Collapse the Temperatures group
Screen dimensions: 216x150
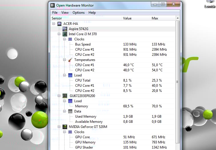click(64, 60)
